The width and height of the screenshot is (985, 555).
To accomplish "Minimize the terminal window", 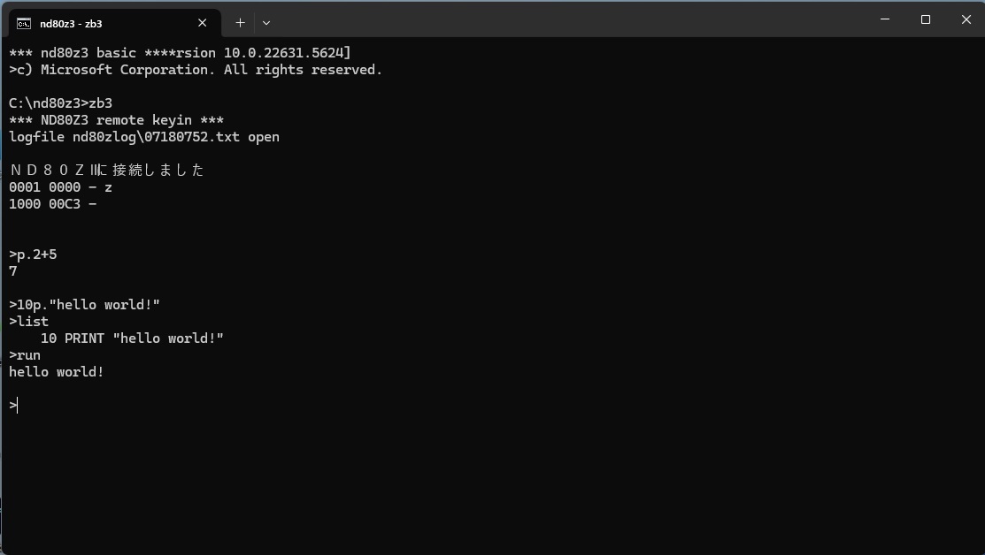I will [885, 19].
